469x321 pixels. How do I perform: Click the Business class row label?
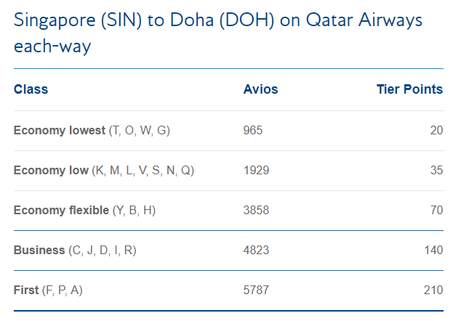click(75, 251)
